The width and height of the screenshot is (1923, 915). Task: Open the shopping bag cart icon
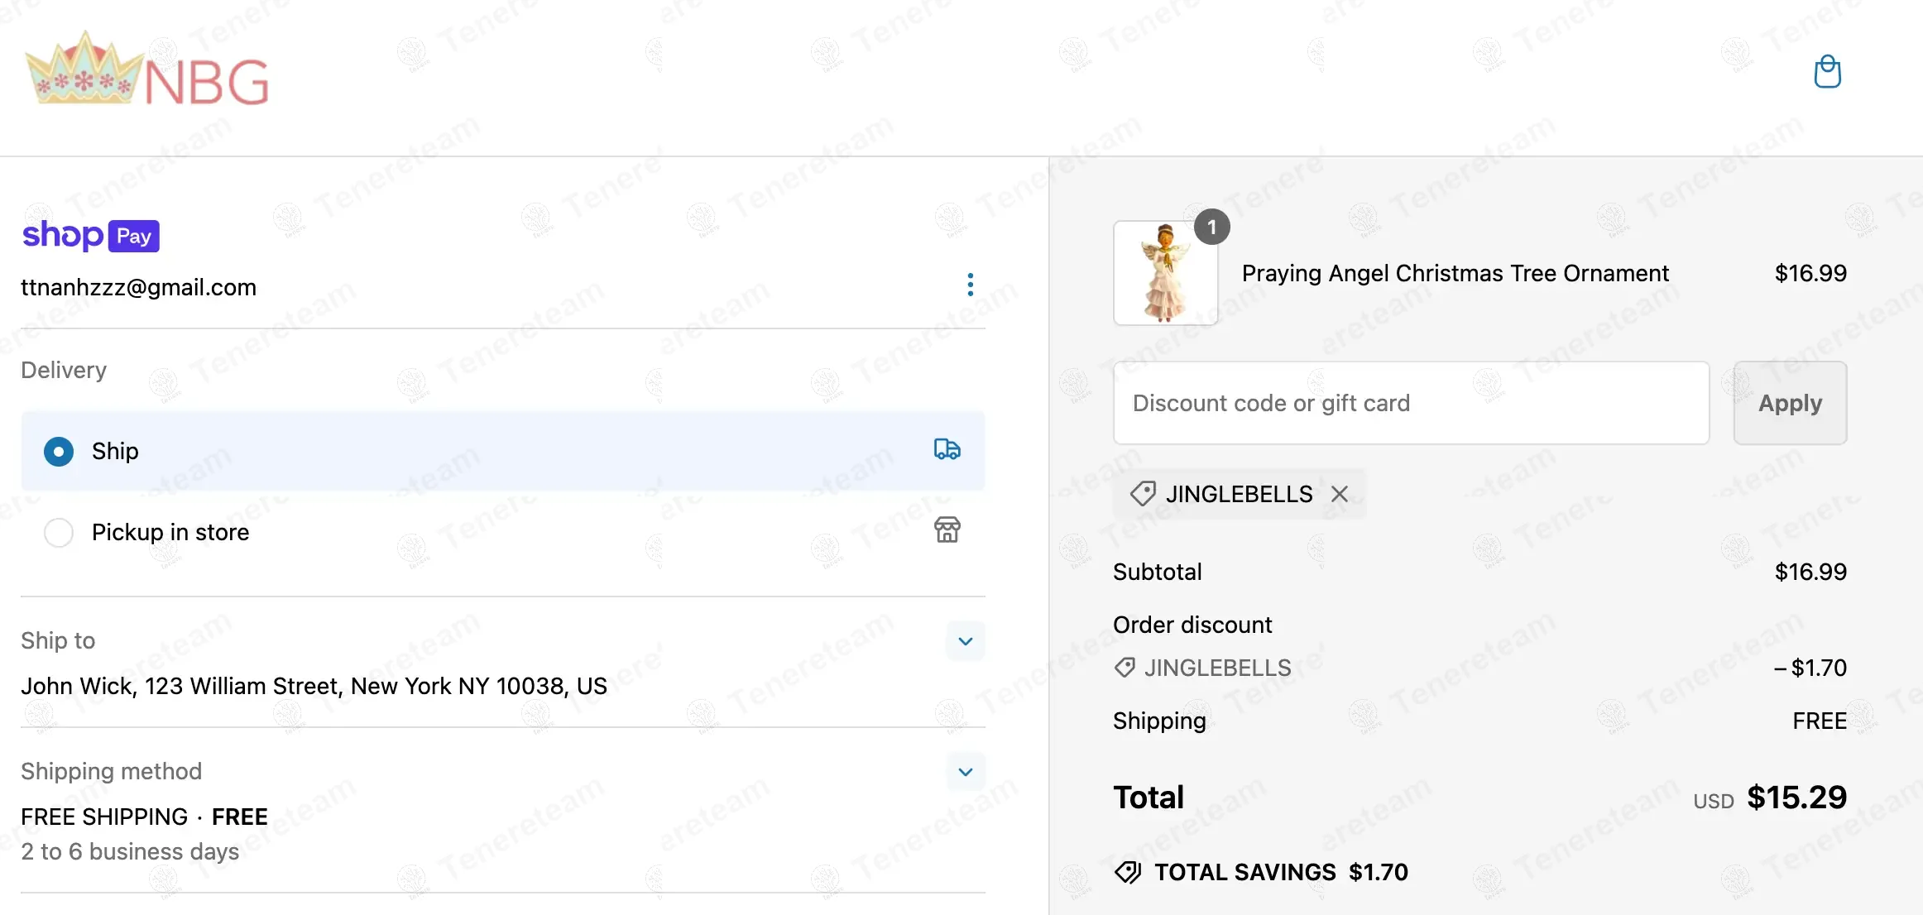1827,72
